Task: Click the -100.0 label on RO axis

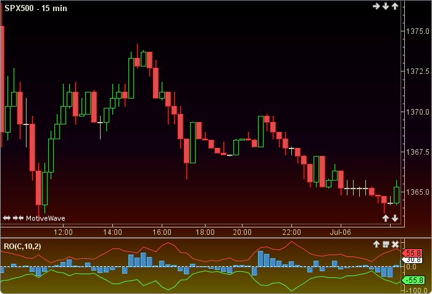Action: coord(417,290)
